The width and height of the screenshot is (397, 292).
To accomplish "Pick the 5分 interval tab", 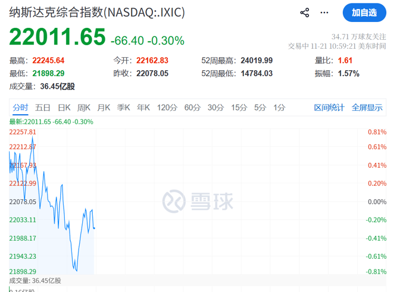I will [x=260, y=108].
